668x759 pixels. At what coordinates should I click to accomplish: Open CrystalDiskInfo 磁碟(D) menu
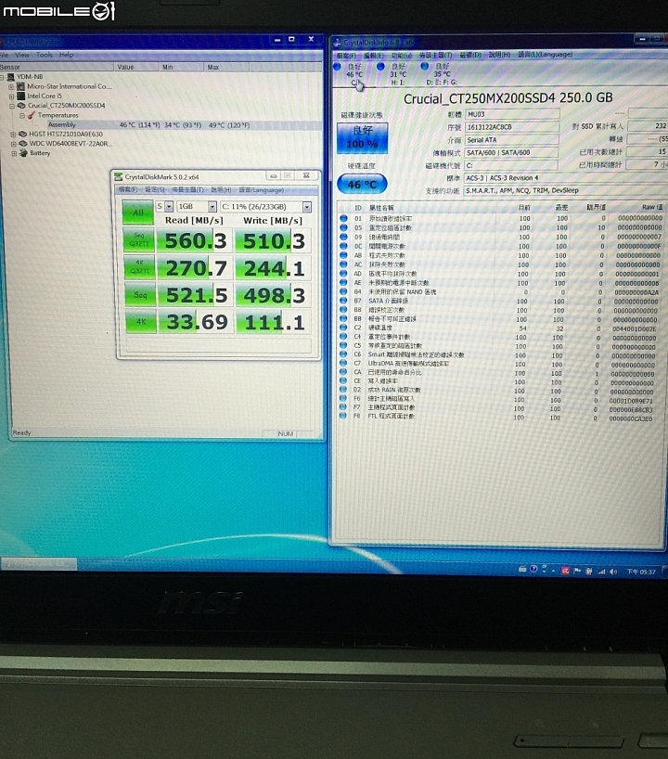470,55
